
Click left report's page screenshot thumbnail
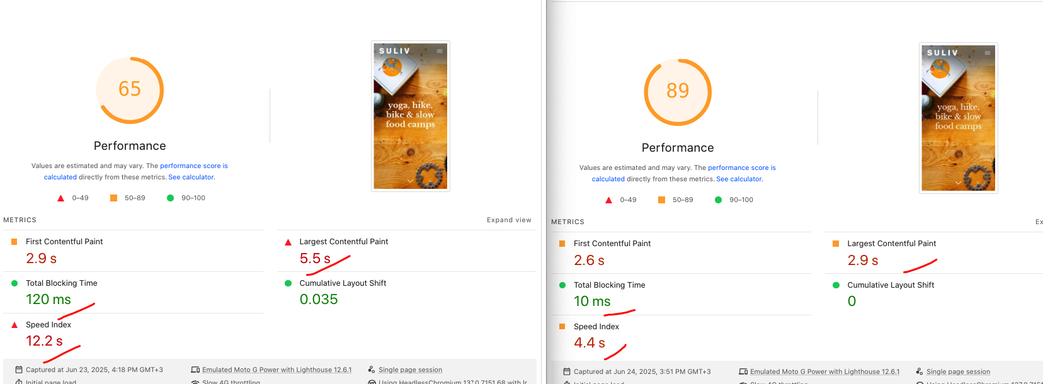click(x=411, y=116)
